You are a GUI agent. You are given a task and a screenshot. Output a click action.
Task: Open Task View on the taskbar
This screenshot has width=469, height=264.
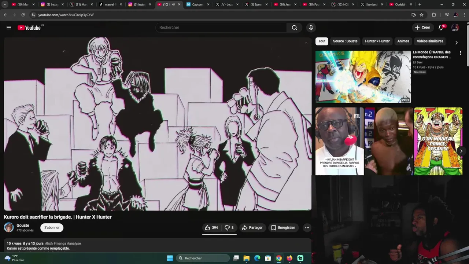tap(236, 258)
